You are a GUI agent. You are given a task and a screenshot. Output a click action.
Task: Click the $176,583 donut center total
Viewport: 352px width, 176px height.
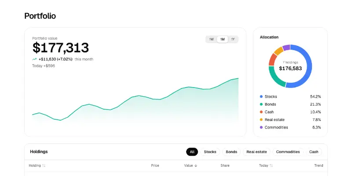click(x=290, y=68)
